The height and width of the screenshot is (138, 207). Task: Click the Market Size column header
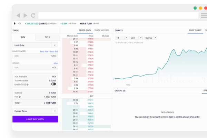click(72, 36)
